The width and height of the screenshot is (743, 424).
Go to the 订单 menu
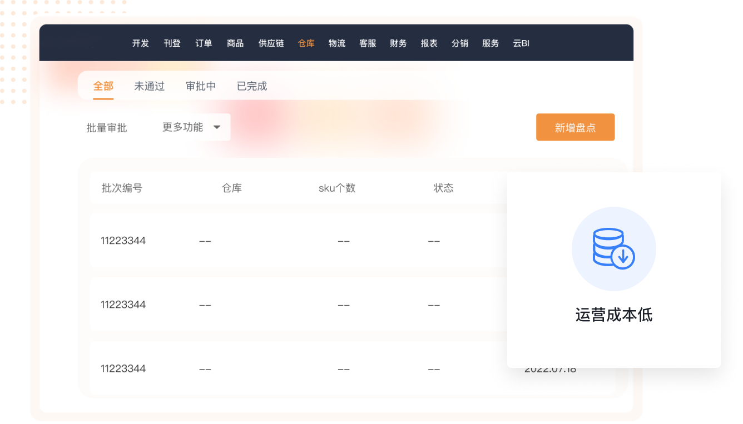[x=204, y=43]
